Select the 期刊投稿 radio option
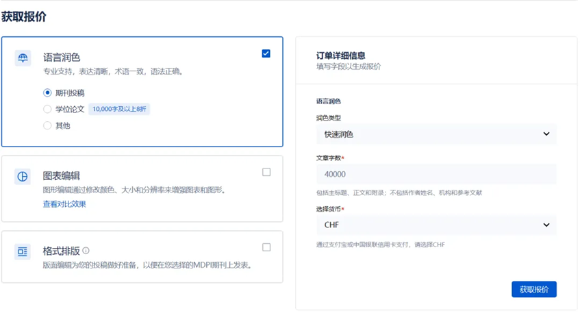Viewport: 580px width, 313px height. point(47,92)
